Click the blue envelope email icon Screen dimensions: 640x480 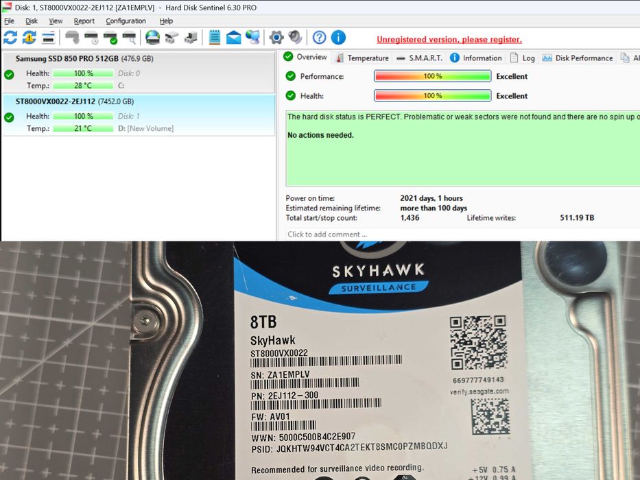pyautogui.click(x=233, y=38)
